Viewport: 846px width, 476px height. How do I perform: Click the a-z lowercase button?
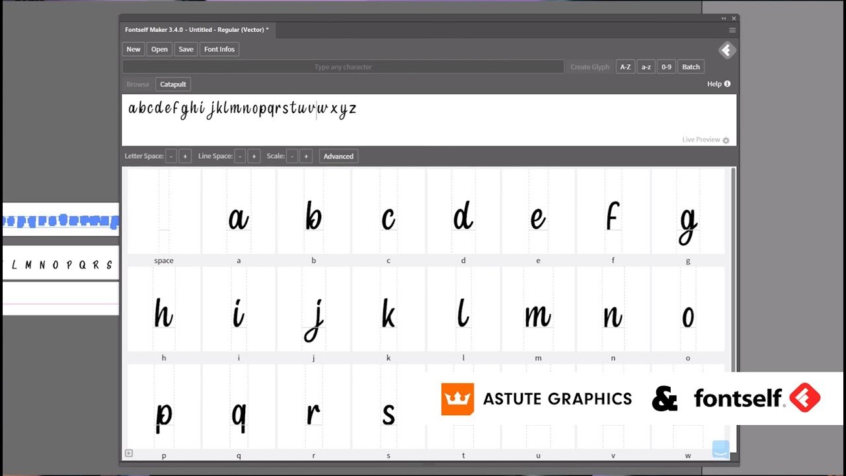[646, 67]
